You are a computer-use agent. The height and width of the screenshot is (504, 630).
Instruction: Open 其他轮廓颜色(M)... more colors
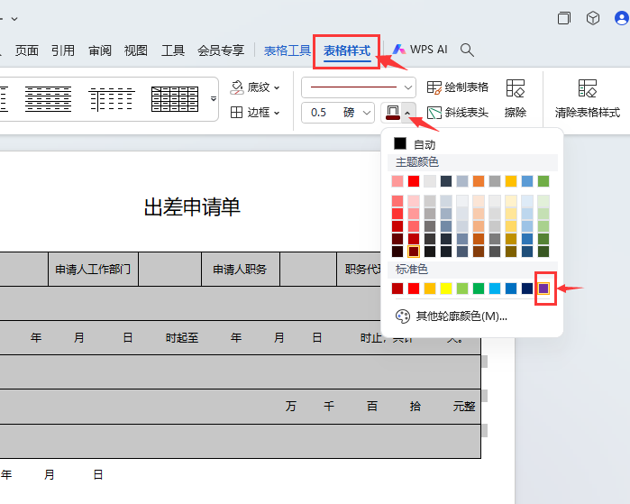tap(452, 316)
